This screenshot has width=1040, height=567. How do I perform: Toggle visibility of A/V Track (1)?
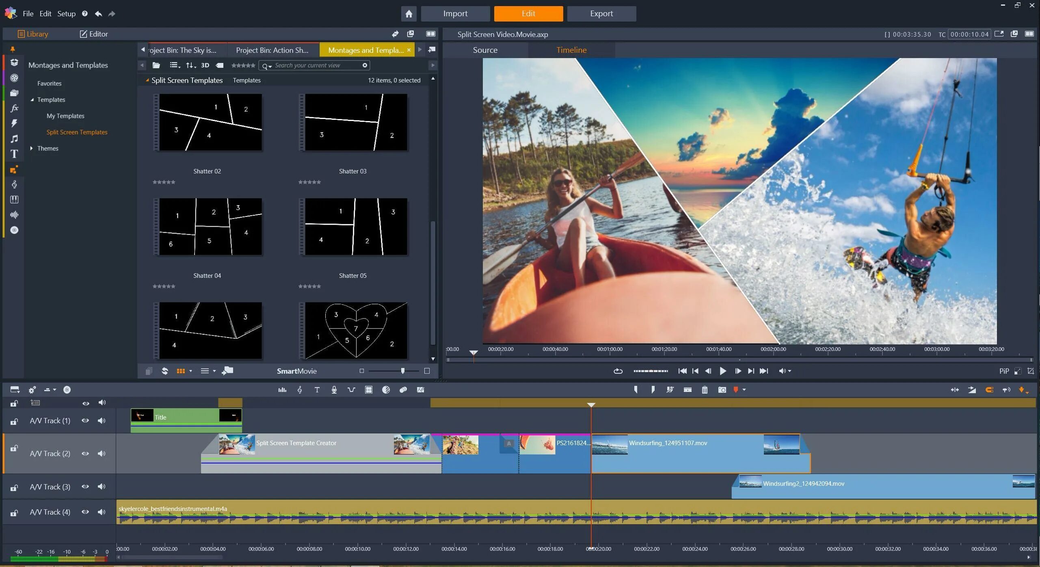pyautogui.click(x=85, y=420)
